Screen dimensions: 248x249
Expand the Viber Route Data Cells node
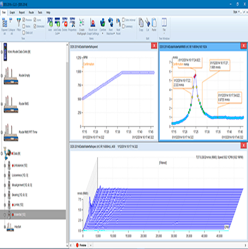pos(2,52)
